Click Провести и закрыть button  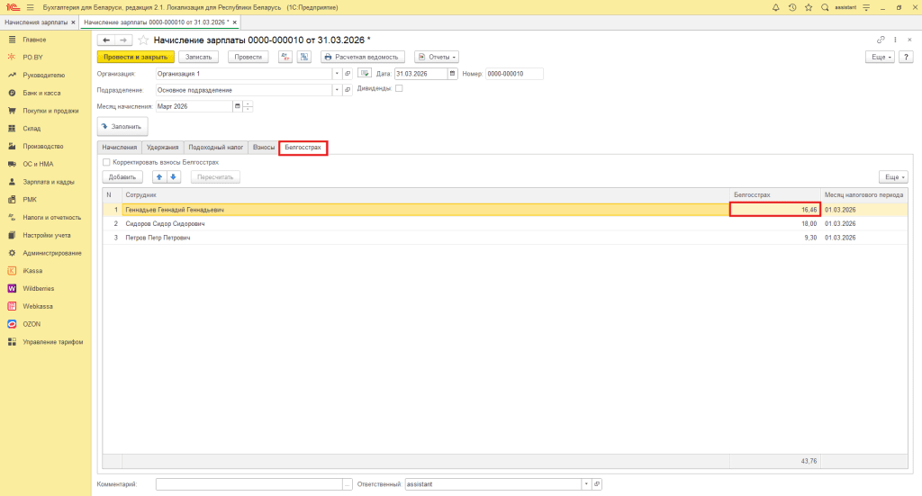(135, 57)
